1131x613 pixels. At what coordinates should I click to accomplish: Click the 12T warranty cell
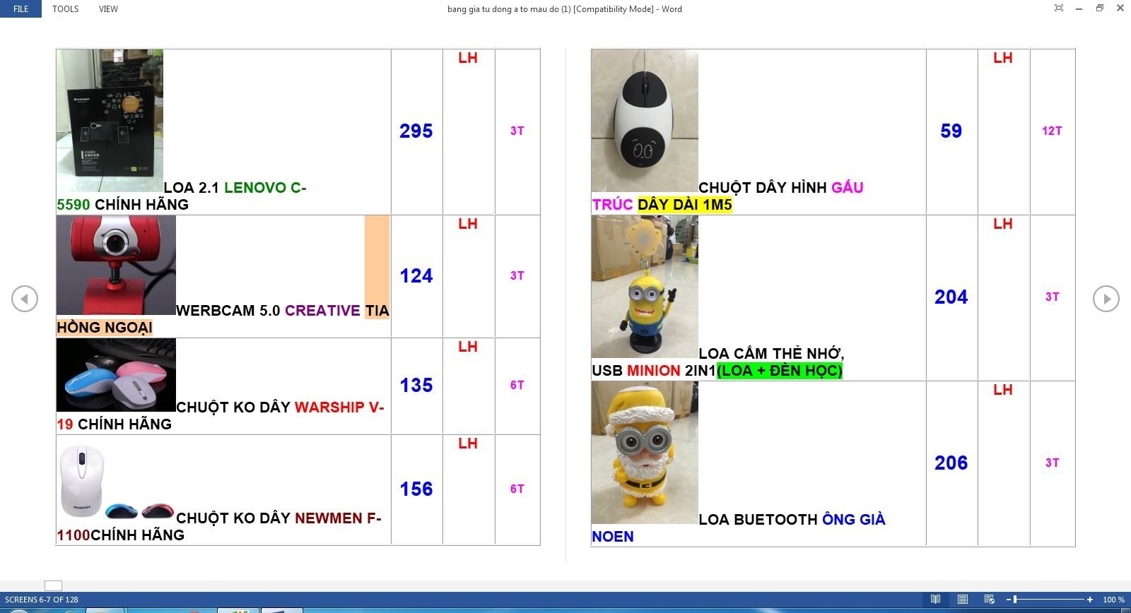[1052, 131]
